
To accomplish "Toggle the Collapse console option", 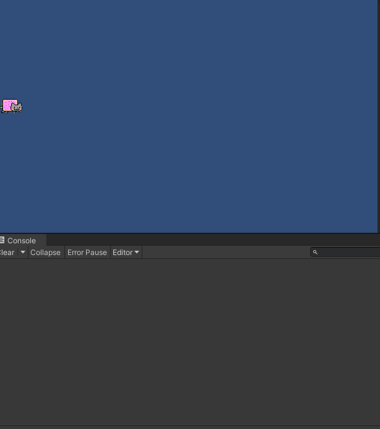I will coord(45,252).
